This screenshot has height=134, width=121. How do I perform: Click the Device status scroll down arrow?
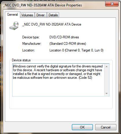[107, 94]
